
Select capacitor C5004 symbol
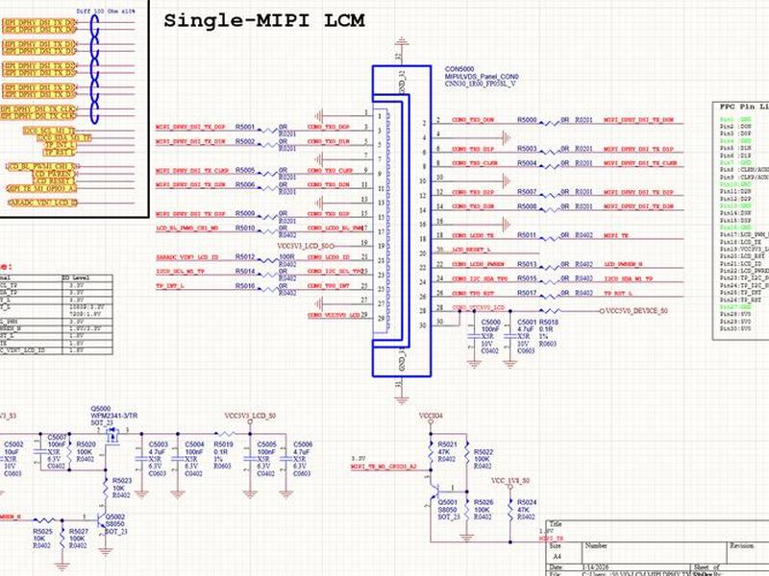178,459
